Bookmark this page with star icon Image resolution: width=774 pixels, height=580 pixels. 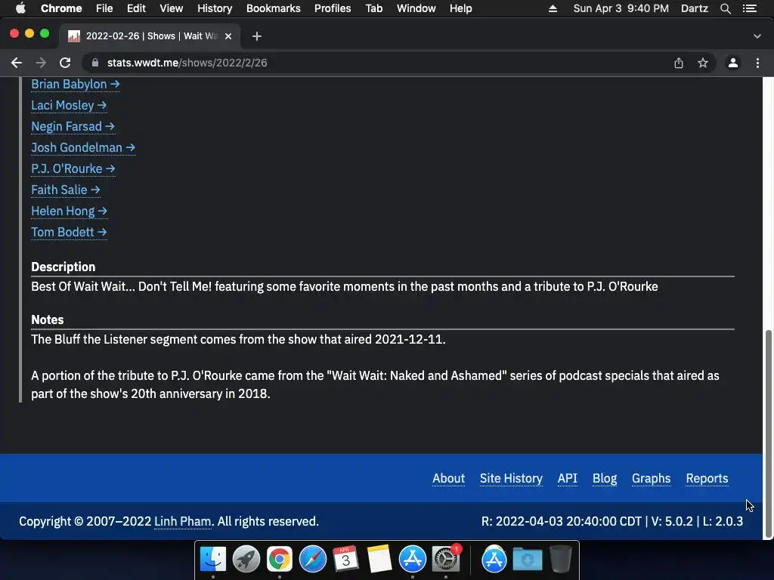click(703, 63)
